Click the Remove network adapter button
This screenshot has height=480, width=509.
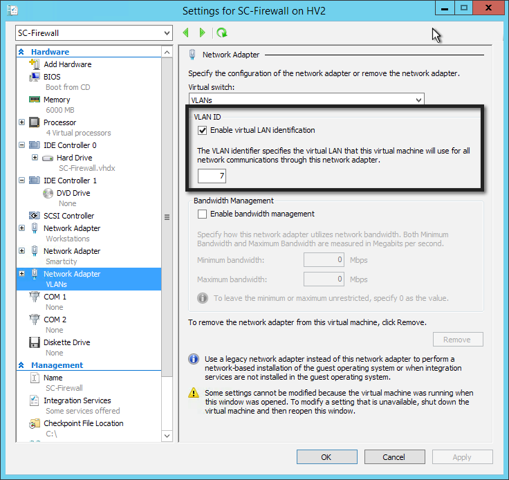point(458,340)
